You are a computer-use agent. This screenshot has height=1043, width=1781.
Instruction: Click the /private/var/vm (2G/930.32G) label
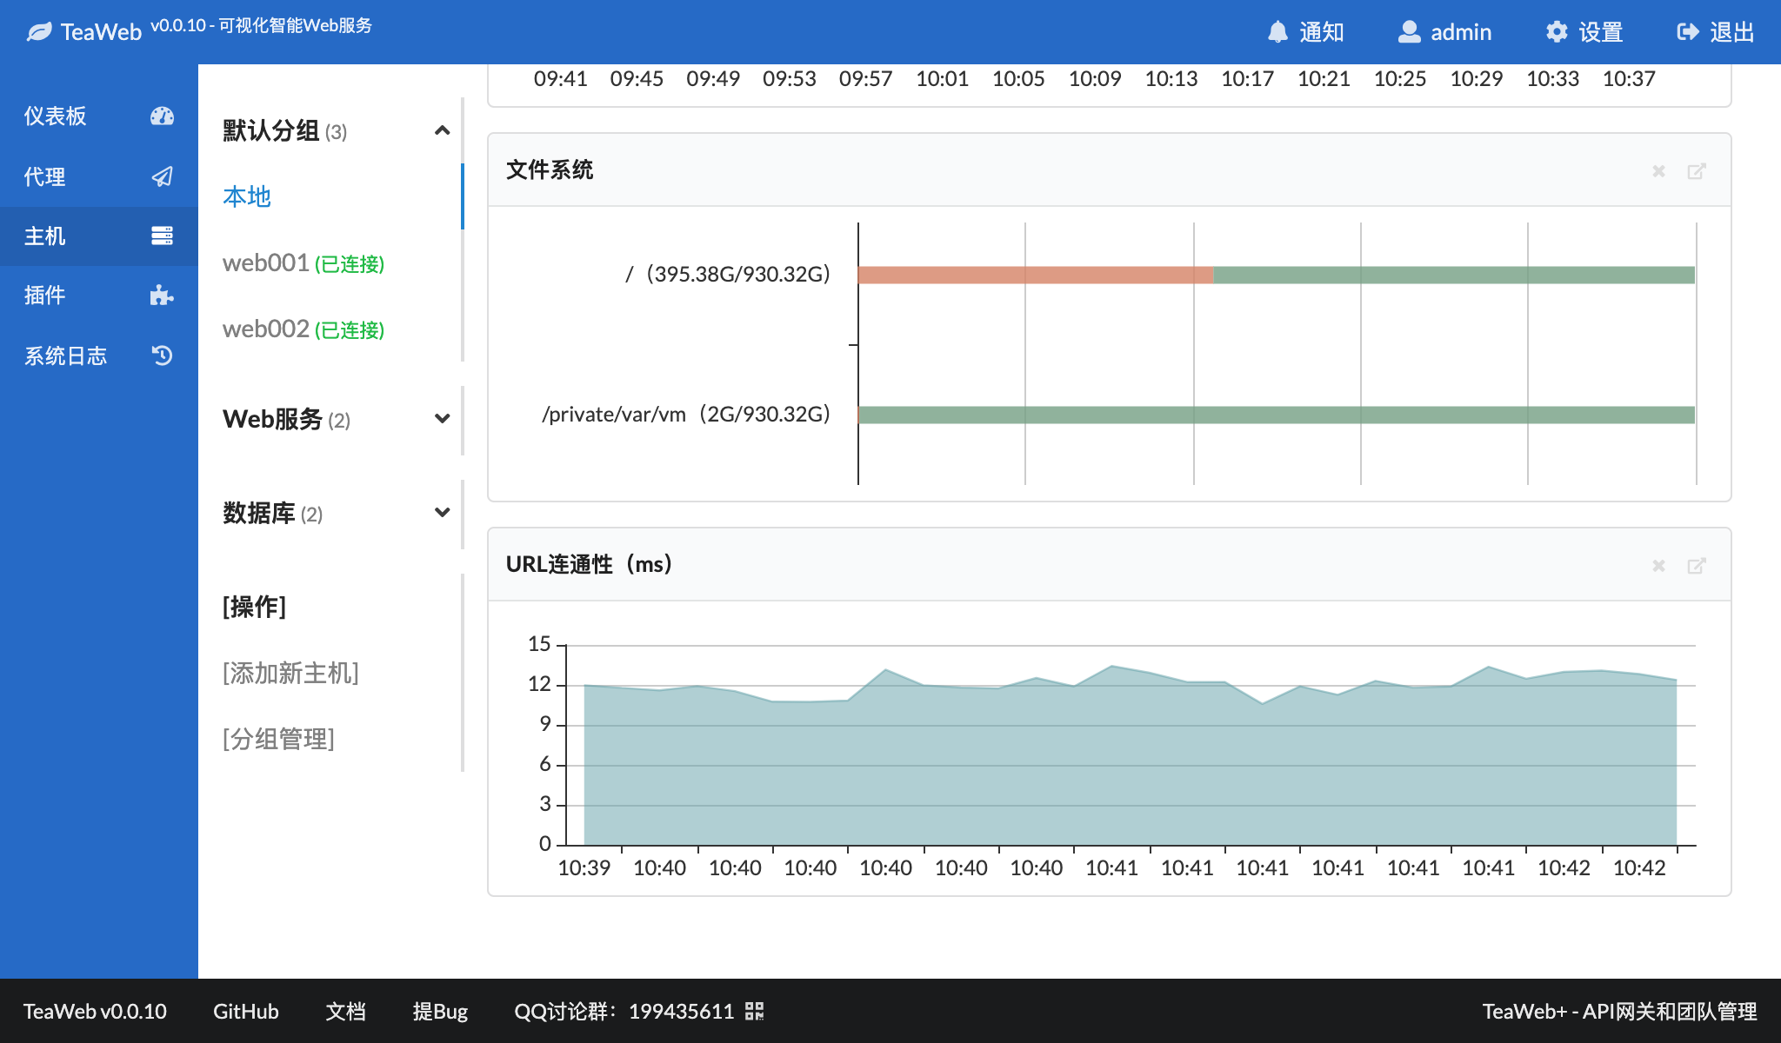coord(686,415)
